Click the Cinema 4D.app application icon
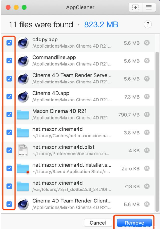Screen dimensions: 160x229 pyautogui.click(x=23, y=97)
